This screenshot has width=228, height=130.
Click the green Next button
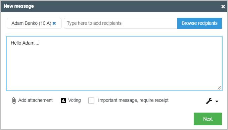(x=208, y=119)
